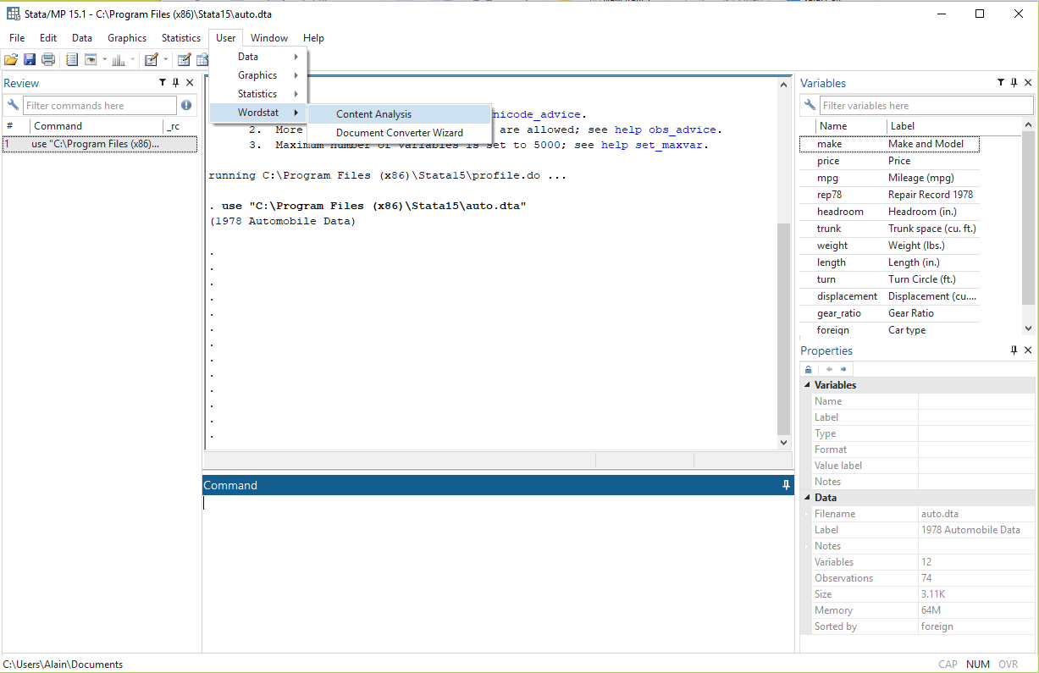Open the Data menu in menu bar

(x=82, y=38)
